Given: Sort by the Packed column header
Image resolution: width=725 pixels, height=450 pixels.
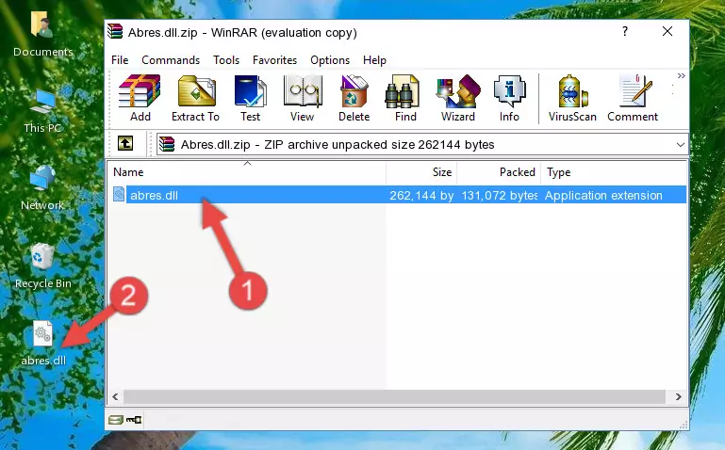Looking at the screenshot, I should 499,172.
